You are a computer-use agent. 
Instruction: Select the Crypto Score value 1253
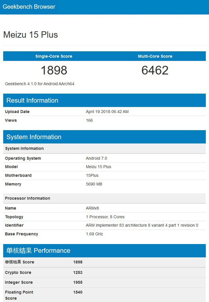pyautogui.click(x=78, y=272)
